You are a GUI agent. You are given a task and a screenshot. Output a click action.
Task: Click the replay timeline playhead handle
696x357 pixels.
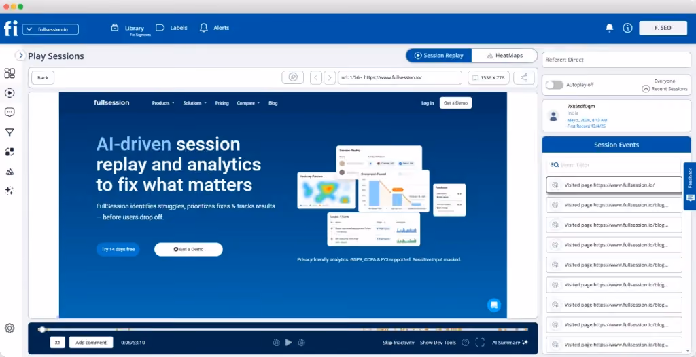tap(41, 329)
